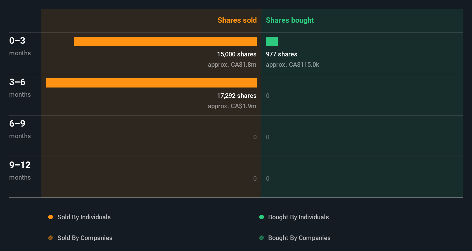Click the approx. CA$1.8m amount
The width and height of the screenshot is (472, 251).
point(232,64)
